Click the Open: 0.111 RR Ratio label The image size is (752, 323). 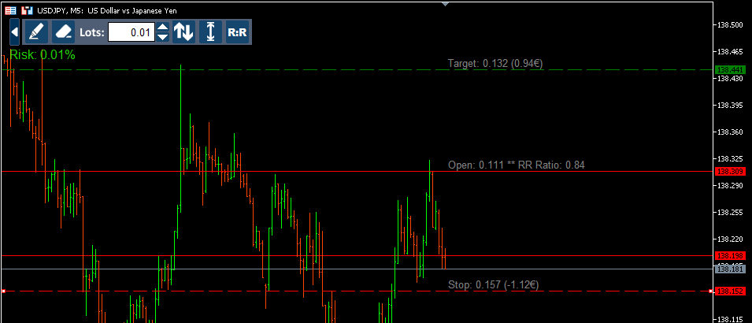[x=517, y=165]
